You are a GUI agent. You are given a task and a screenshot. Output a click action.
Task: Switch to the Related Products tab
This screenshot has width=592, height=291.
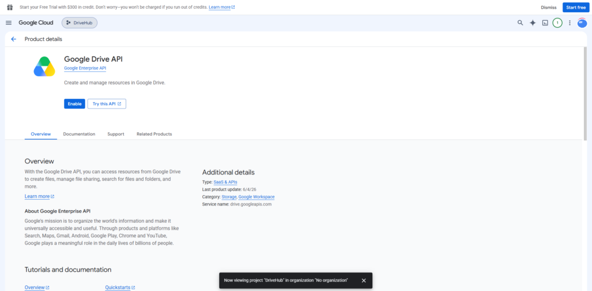[154, 134]
